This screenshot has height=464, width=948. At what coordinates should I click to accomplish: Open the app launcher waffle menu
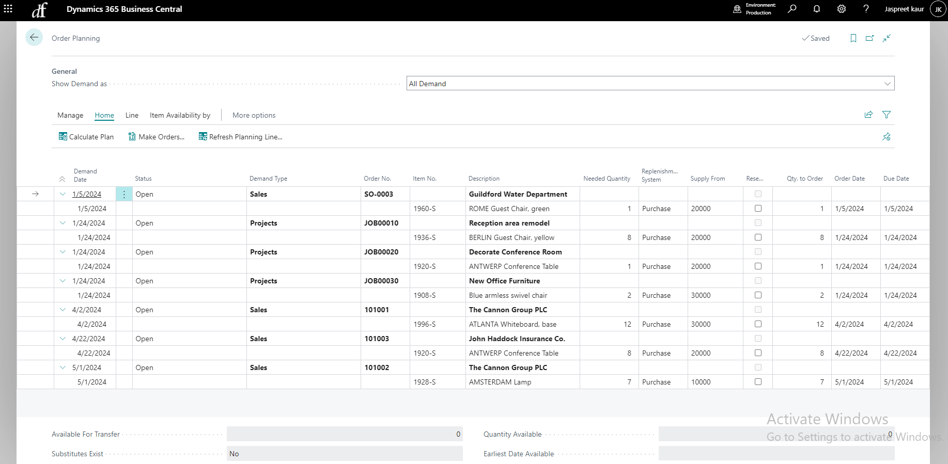click(8, 9)
